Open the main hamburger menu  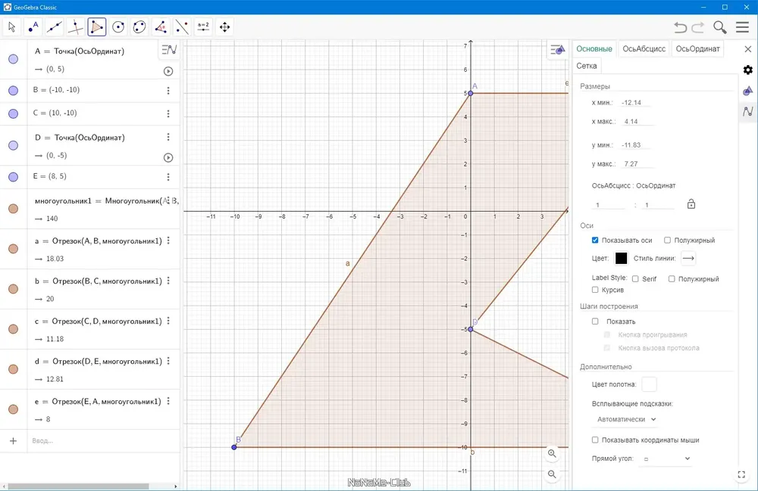(743, 27)
